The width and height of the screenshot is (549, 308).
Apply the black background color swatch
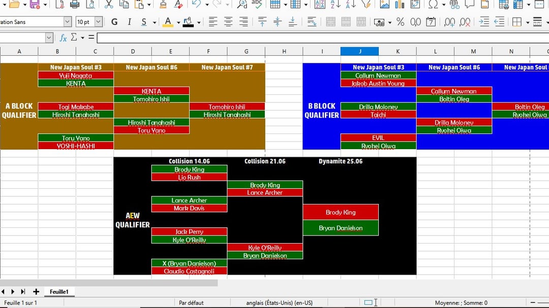188,22
